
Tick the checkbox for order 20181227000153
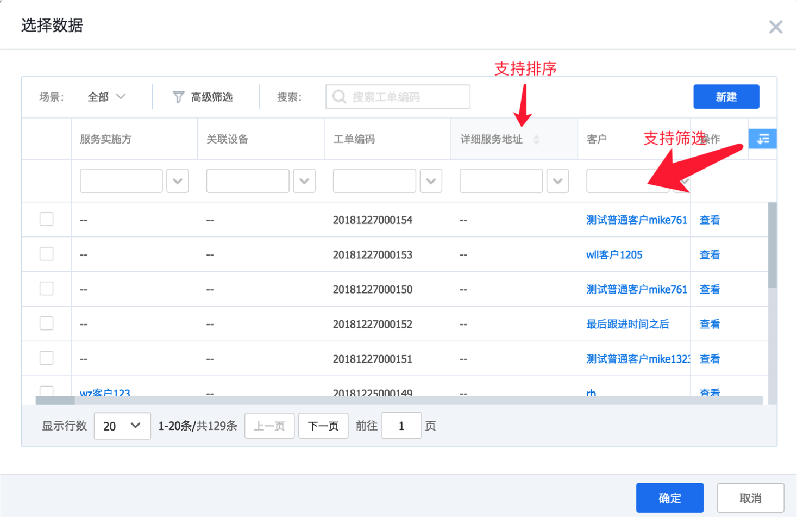pyautogui.click(x=47, y=254)
